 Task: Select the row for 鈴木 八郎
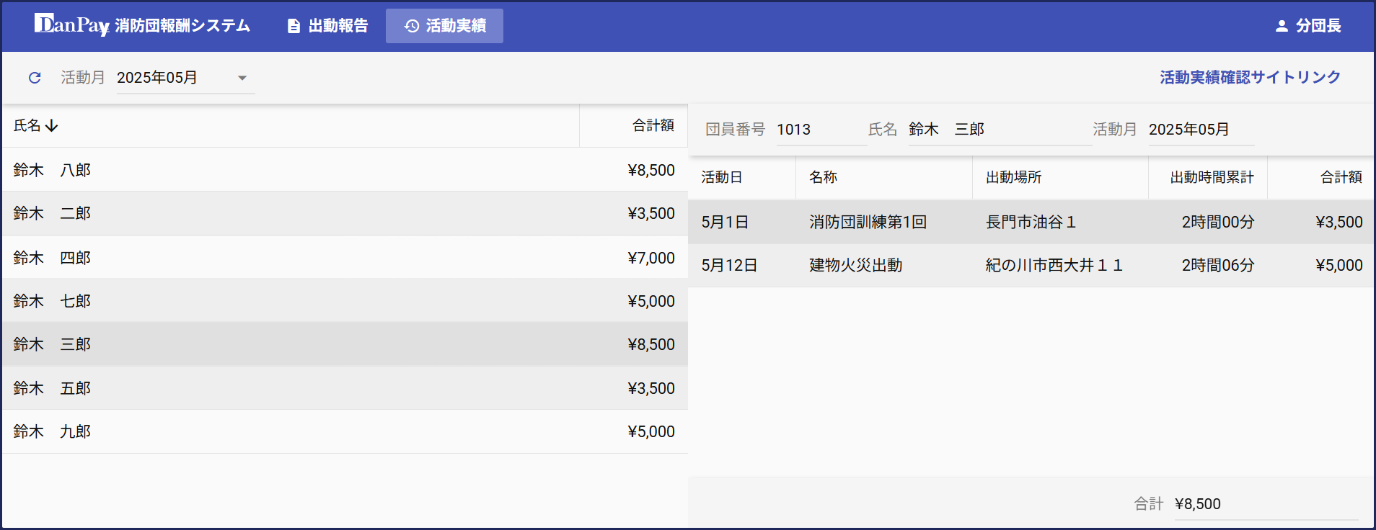pos(344,170)
